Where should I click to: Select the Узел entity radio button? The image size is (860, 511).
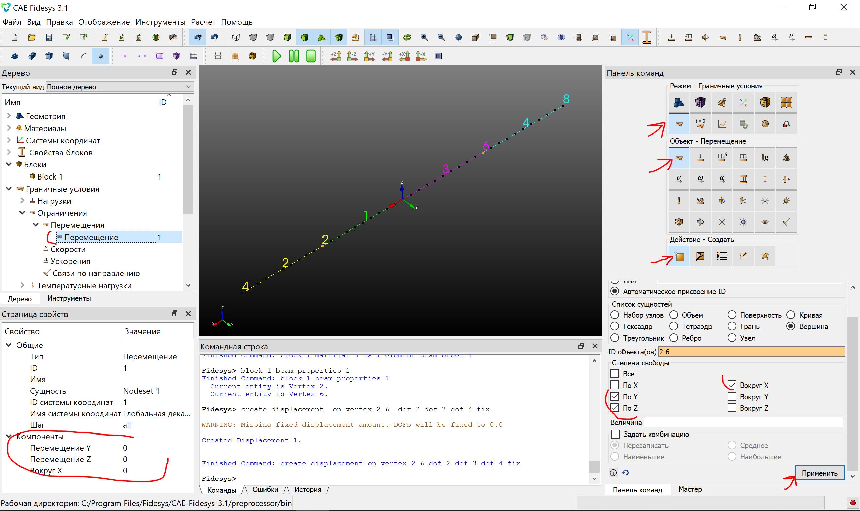732,338
